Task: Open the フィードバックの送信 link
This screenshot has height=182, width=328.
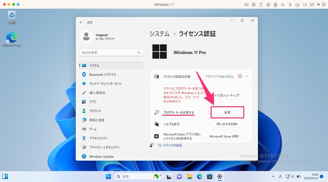Action: (x=170, y=145)
